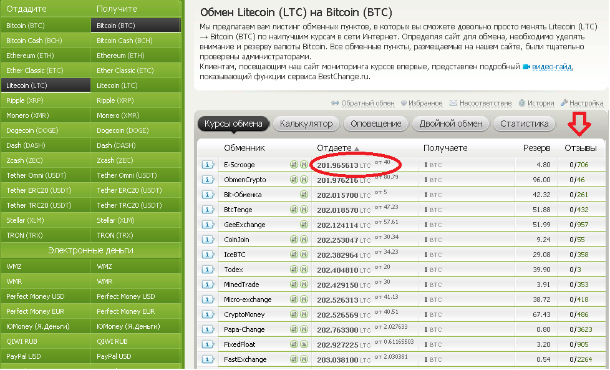Click the Отзывы column header
Screen dimensions: 610x370
(581, 148)
